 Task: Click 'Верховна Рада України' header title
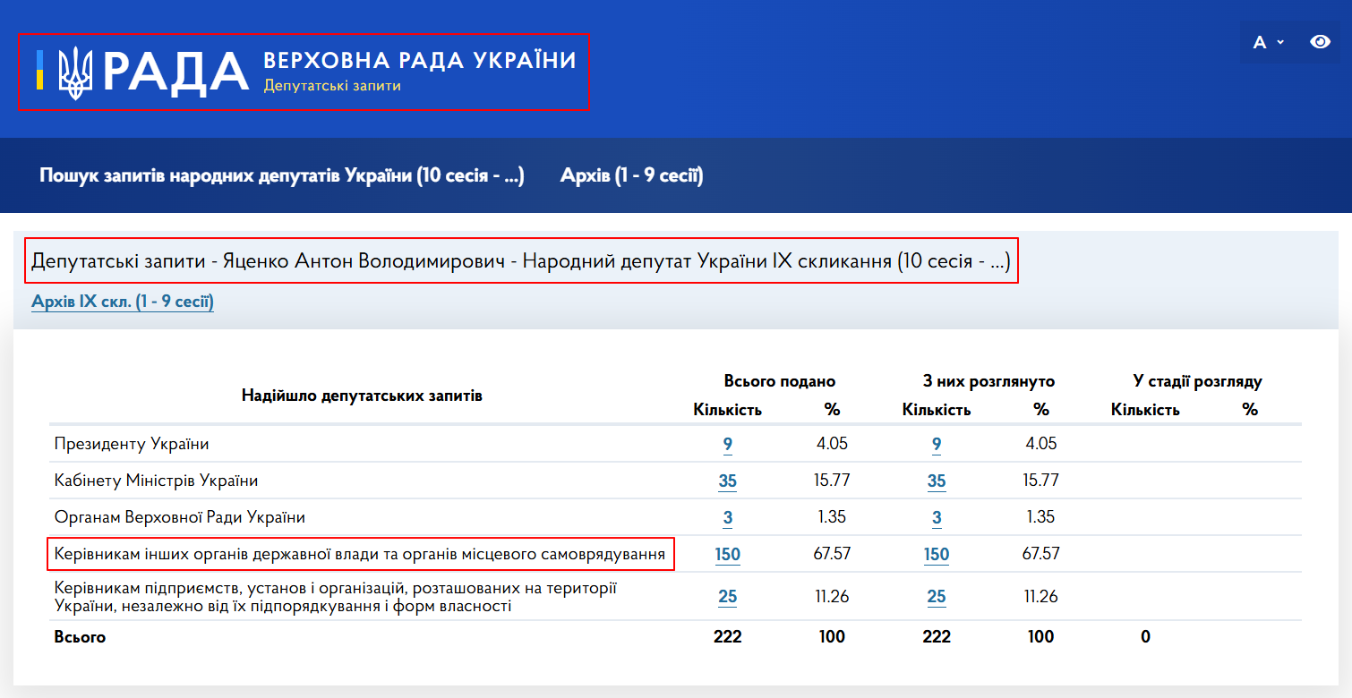[420, 60]
